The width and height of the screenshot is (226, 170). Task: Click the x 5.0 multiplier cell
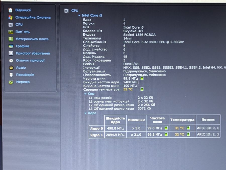point(136,128)
